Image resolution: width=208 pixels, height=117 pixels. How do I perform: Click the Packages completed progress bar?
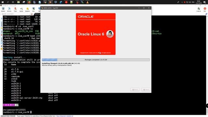[96, 60]
